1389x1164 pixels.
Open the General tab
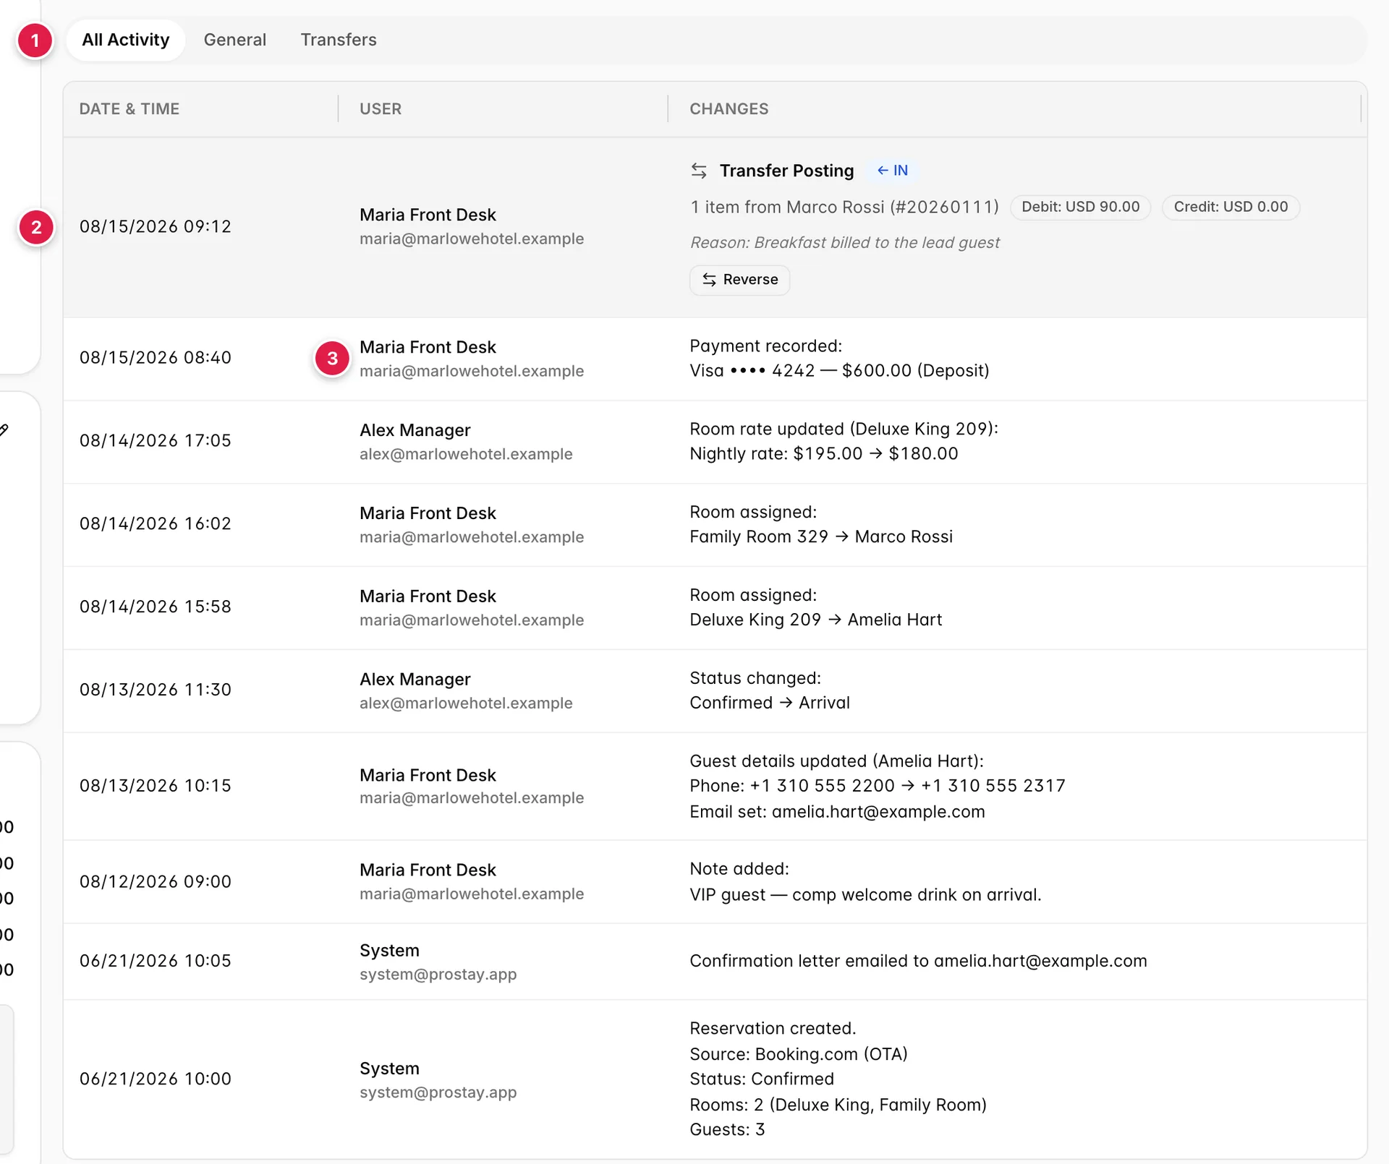(235, 40)
